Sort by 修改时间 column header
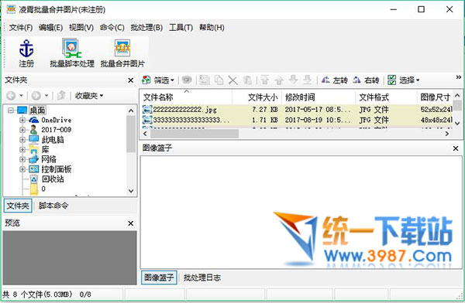This screenshot has width=465, height=303. coord(319,97)
